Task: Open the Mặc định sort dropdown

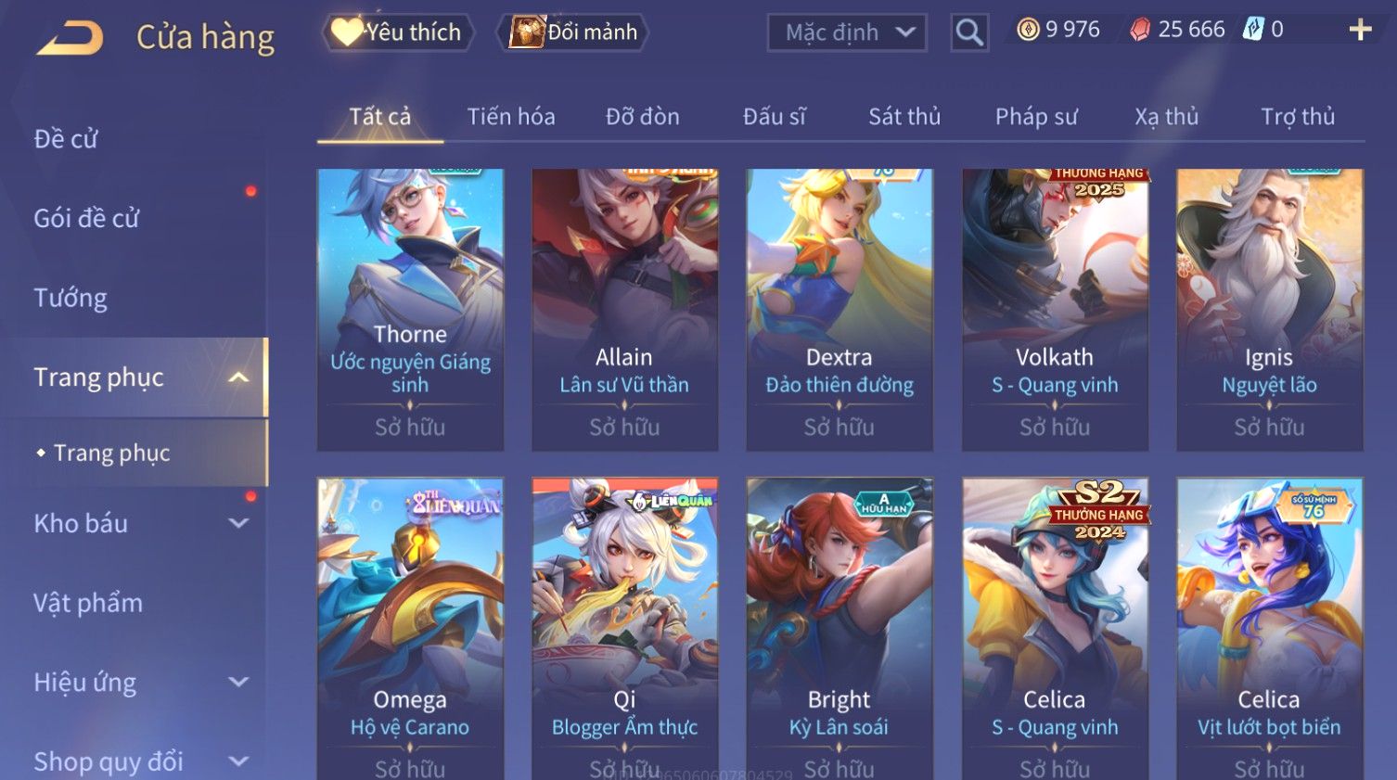Action: coord(847,32)
